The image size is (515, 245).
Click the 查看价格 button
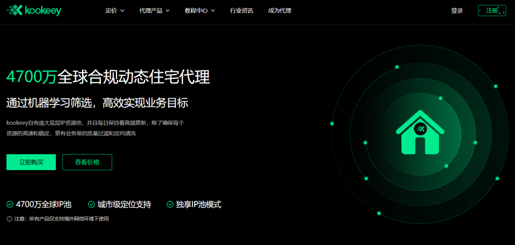point(87,162)
